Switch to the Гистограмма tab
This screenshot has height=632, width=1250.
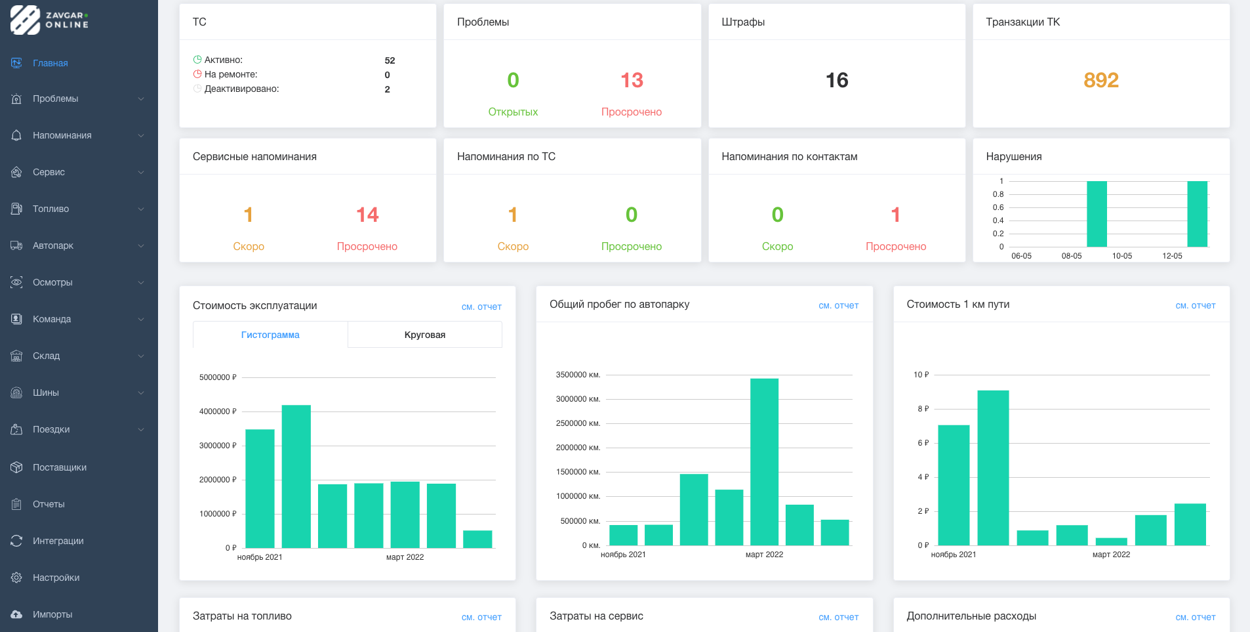270,335
